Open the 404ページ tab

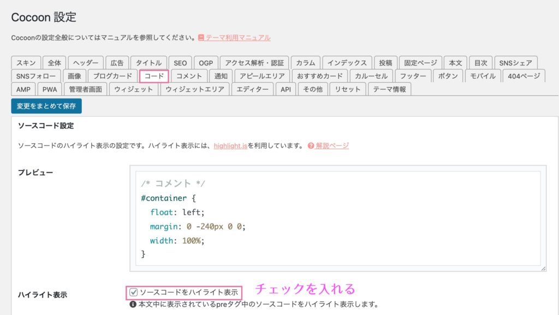(x=524, y=76)
